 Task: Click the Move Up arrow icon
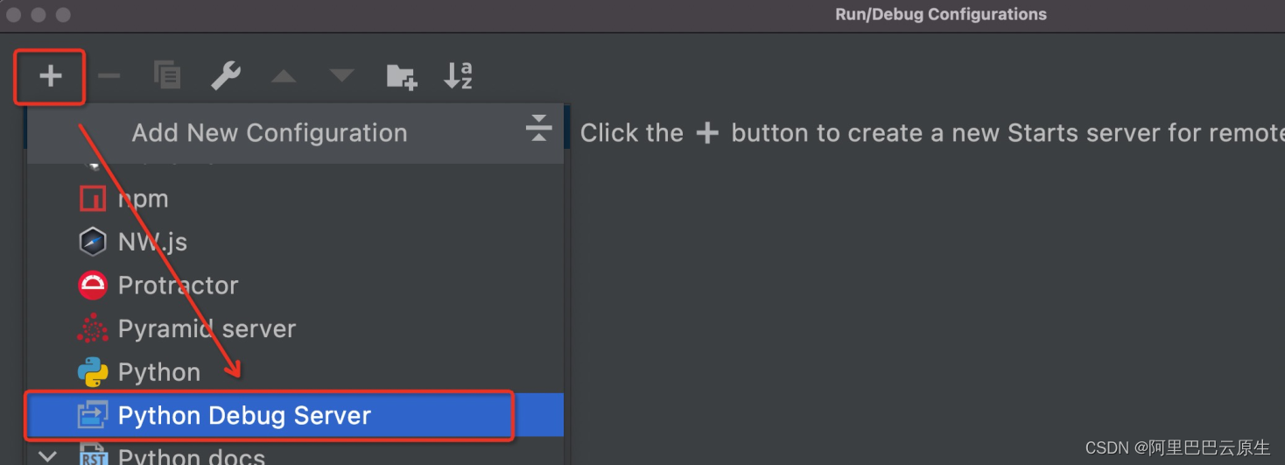(283, 77)
